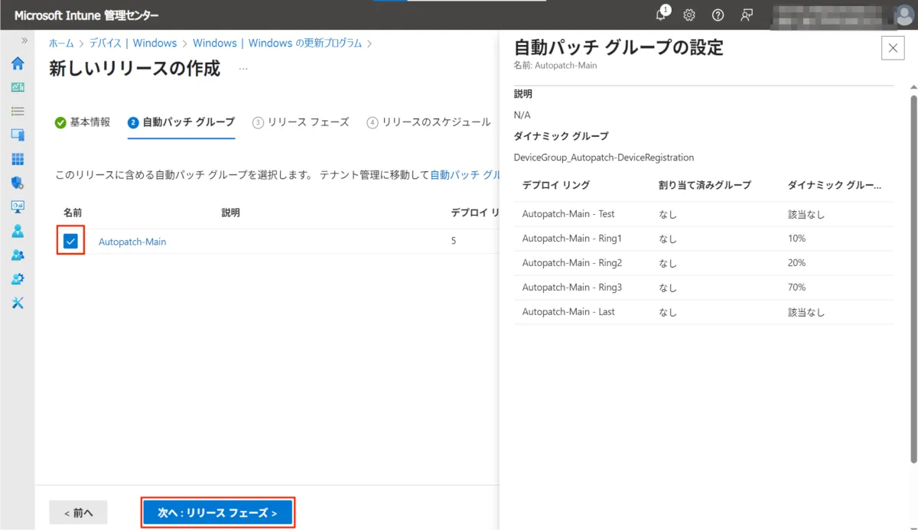Expand the left sidebar with double chevron
The width and height of the screenshot is (918, 530).
24,41
